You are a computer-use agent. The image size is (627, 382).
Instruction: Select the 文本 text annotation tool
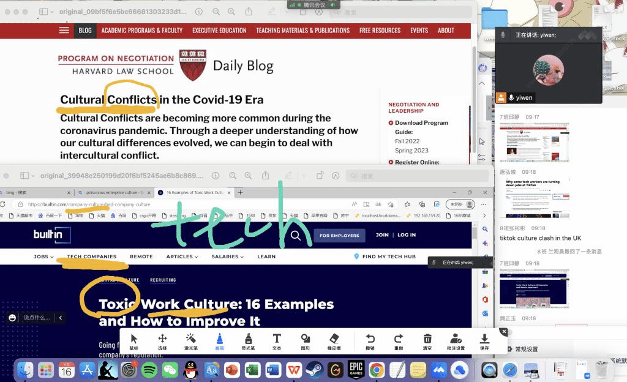[x=277, y=342]
